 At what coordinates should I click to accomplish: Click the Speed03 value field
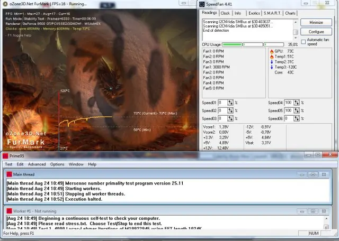(x=222, y=118)
